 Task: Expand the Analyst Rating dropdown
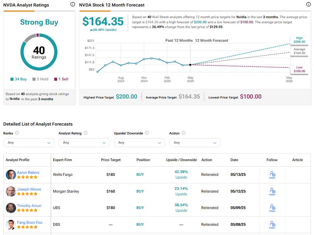(x=84, y=143)
